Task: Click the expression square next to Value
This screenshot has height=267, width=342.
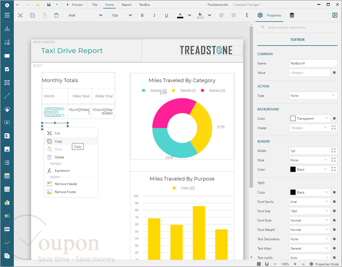Action: pos(334,73)
